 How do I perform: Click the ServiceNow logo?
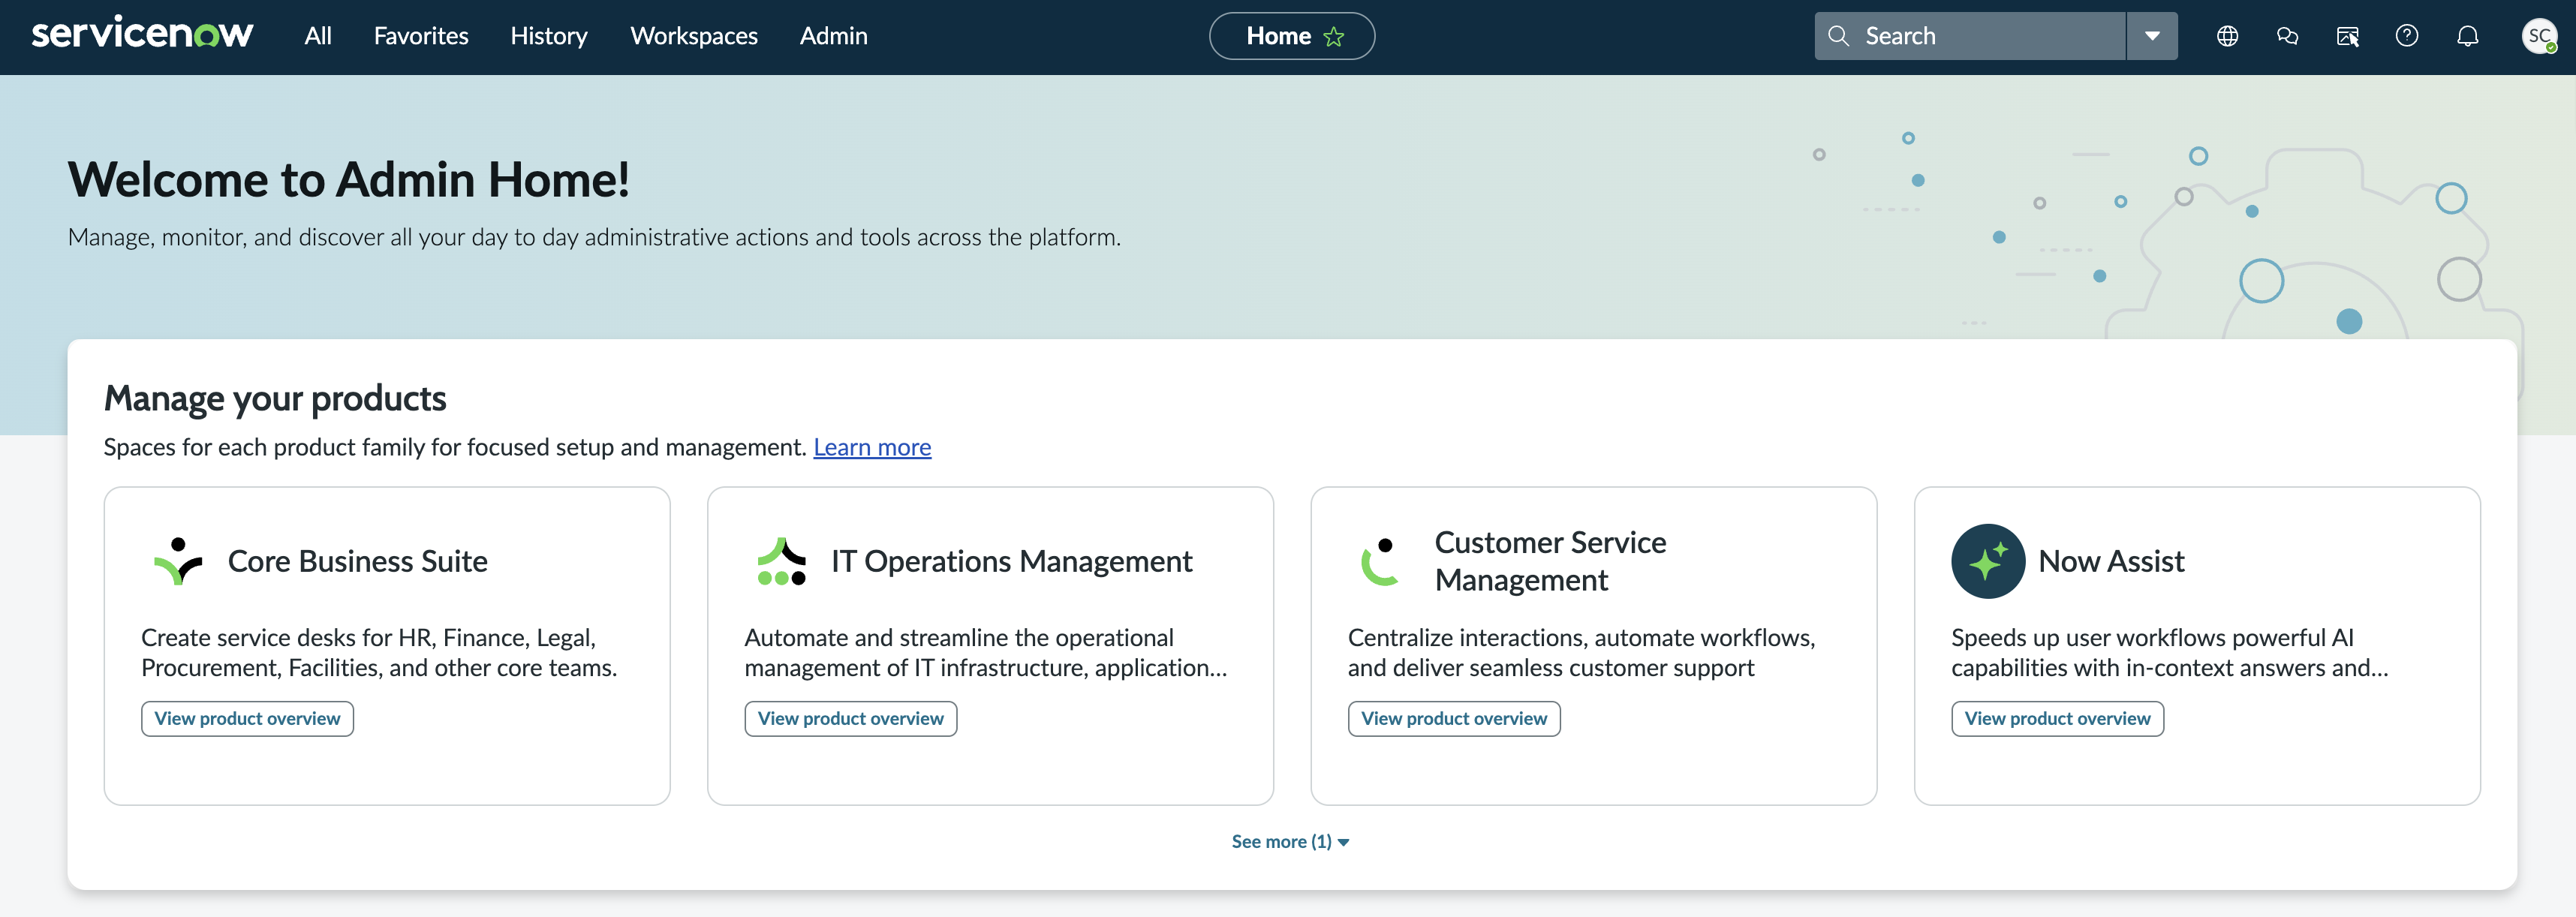click(142, 34)
